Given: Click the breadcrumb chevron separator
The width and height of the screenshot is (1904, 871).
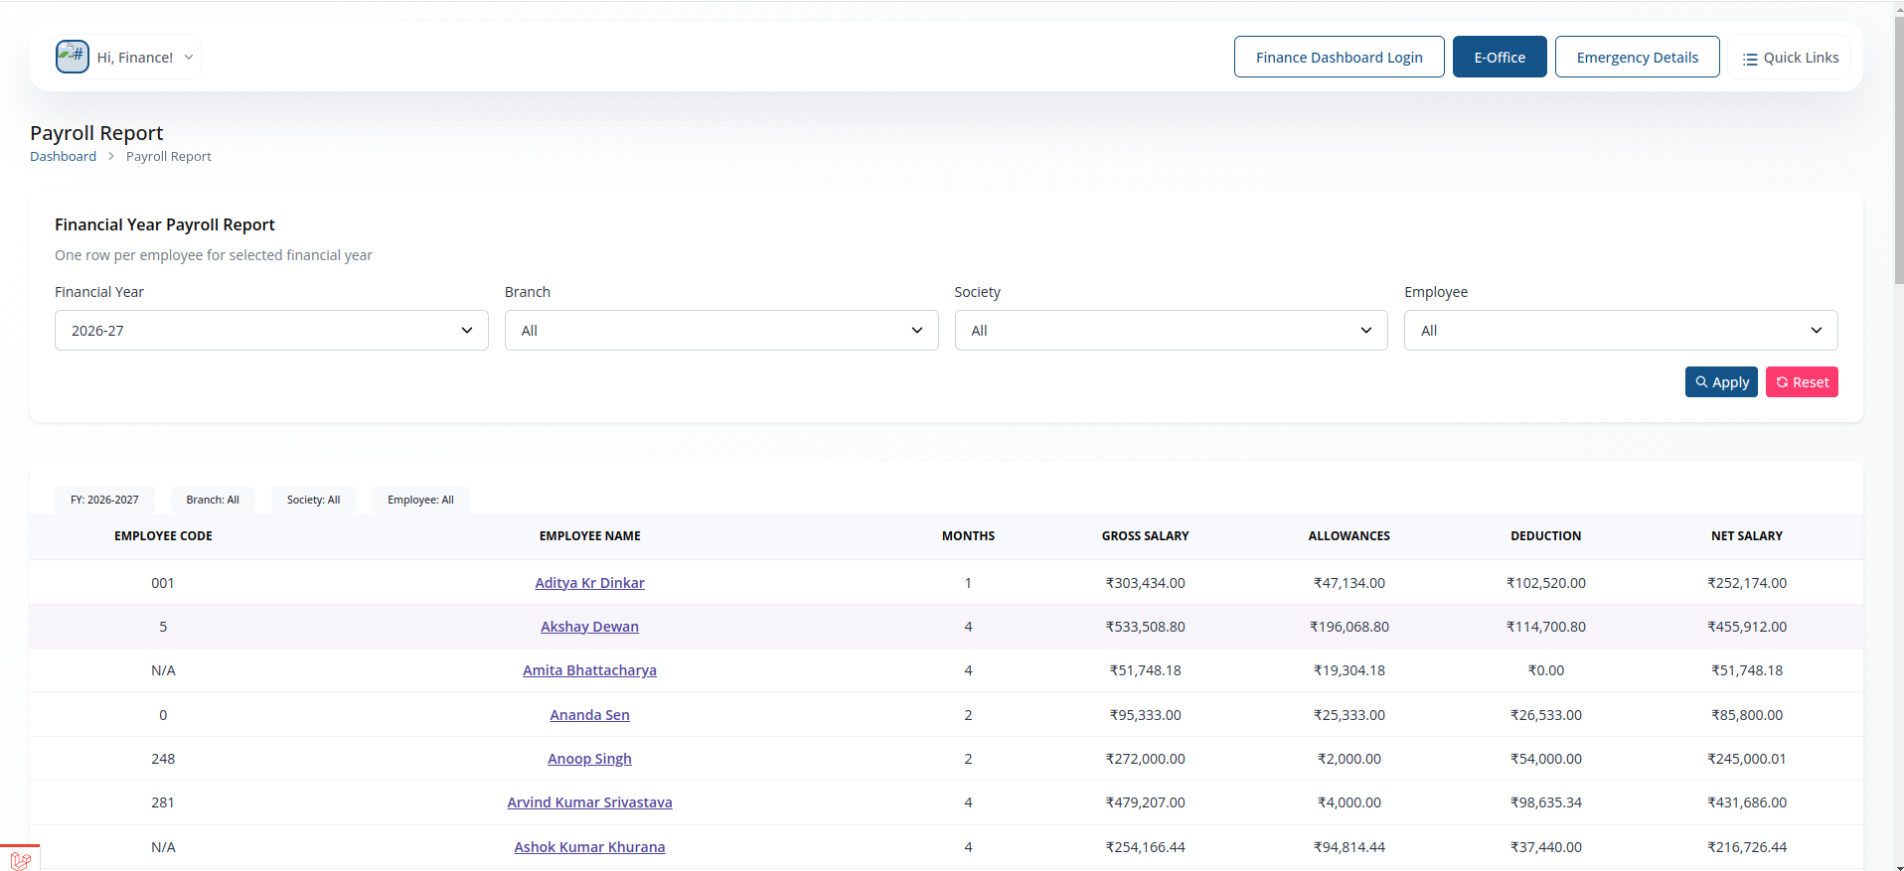Looking at the screenshot, I should click(x=111, y=157).
